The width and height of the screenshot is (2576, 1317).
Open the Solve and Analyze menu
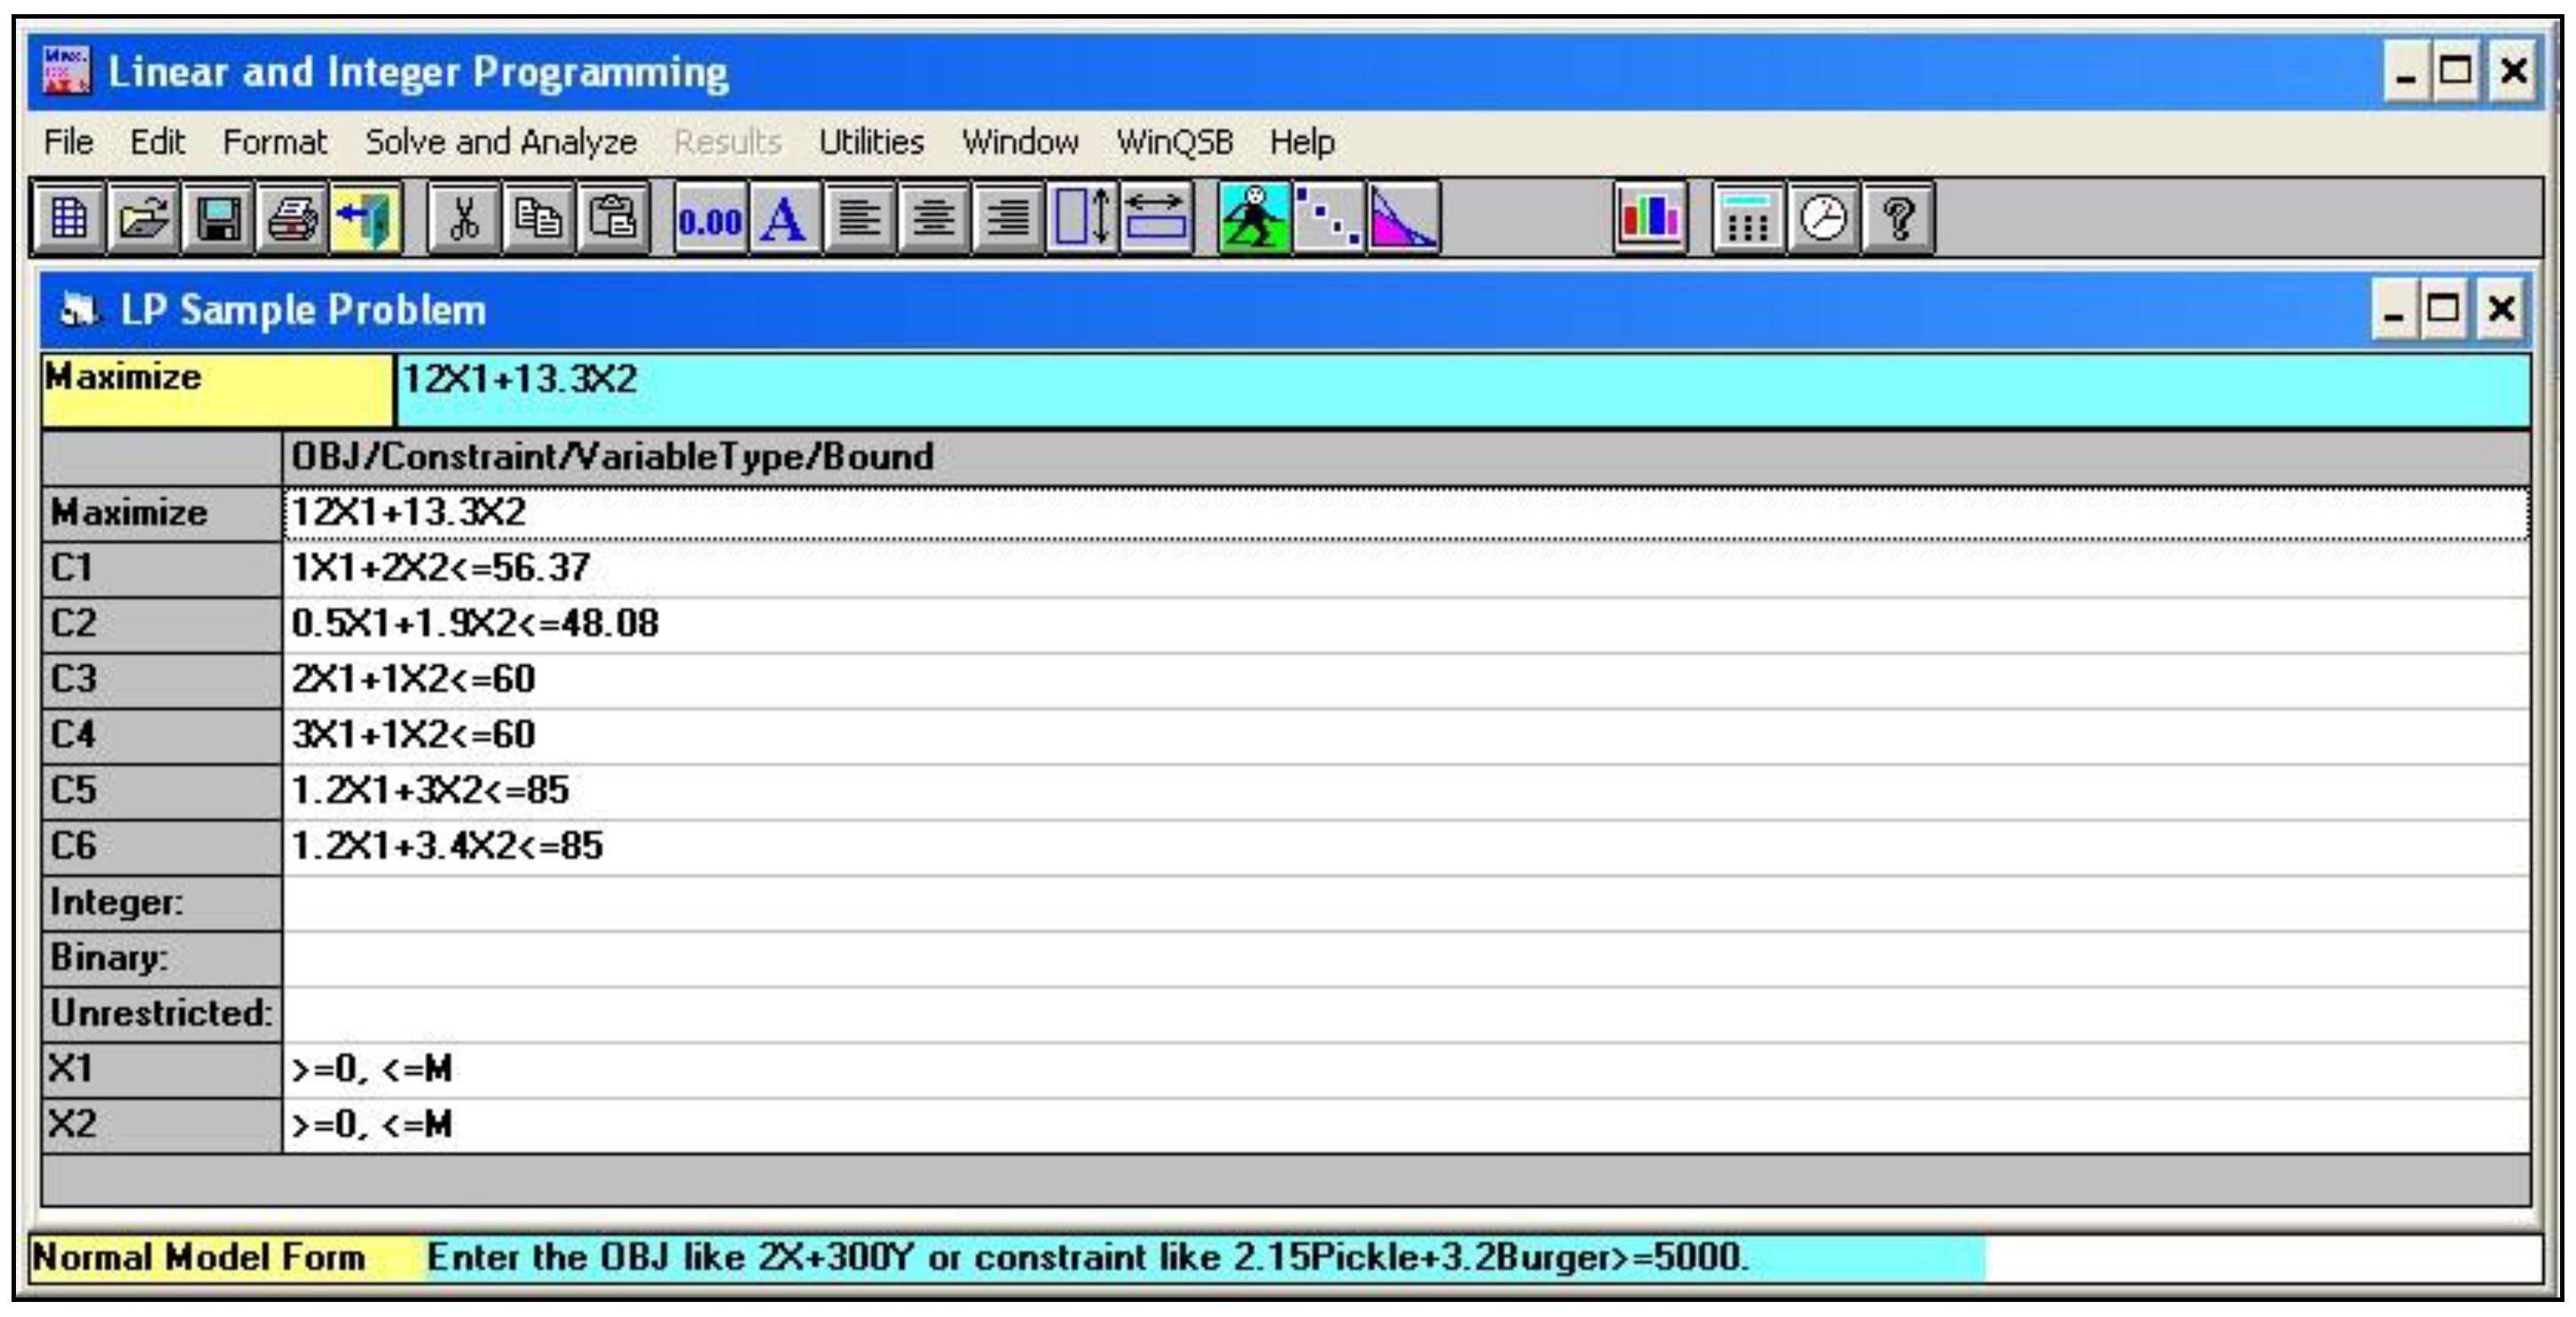coord(500,142)
